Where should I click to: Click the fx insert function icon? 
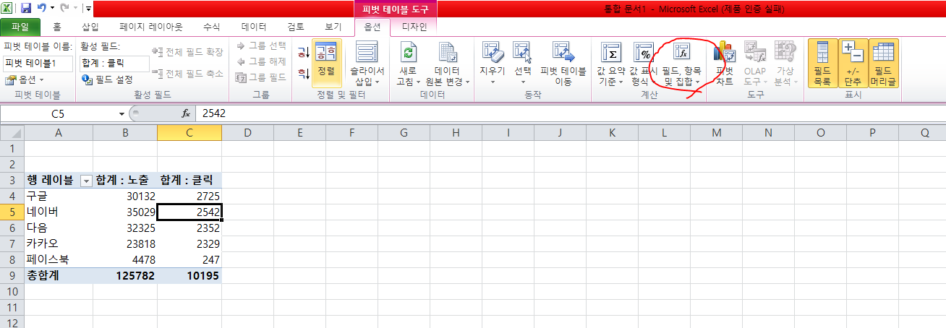point(185,113)
